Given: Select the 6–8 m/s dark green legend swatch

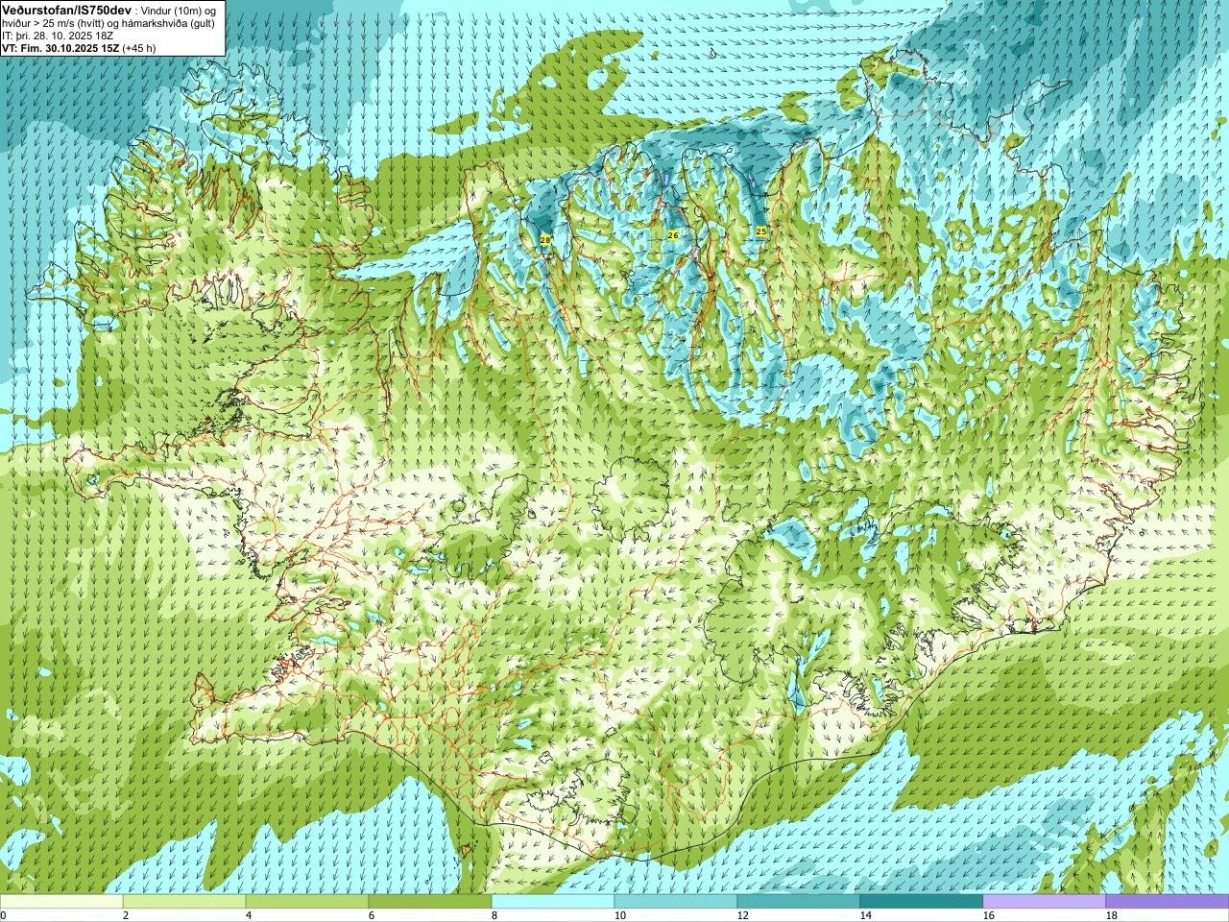Looking at the screenshot, I should tap(430, 902).
